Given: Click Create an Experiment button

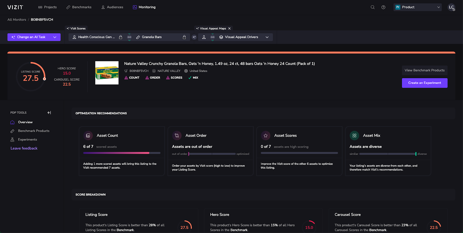Looking at the screenshot, I should [x=425, y=83].
